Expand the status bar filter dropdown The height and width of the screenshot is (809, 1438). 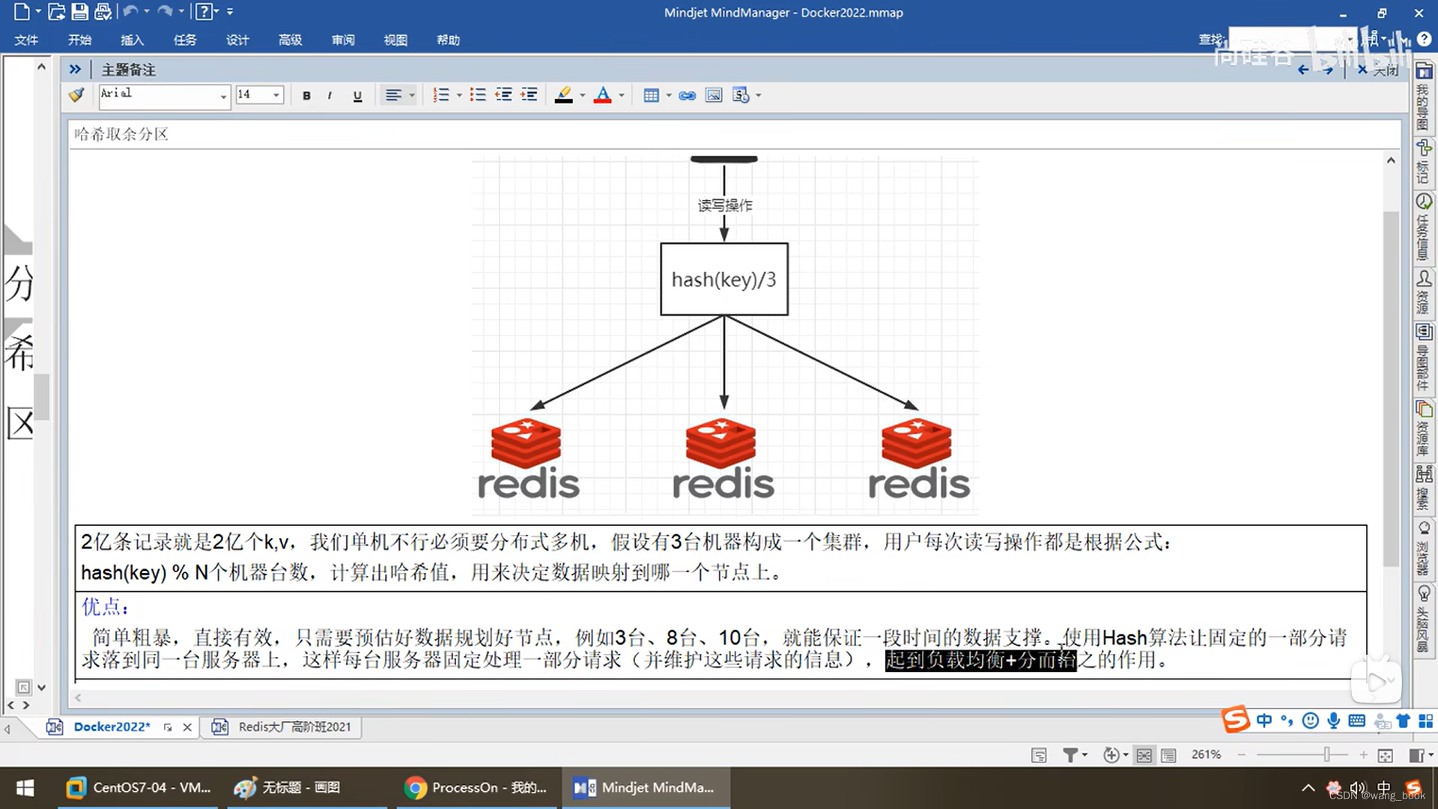click(x=1084, y=755)
